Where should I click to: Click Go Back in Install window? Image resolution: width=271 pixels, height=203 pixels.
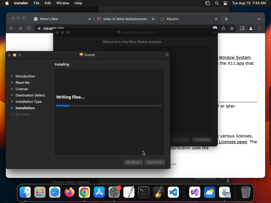pos(133,162)
